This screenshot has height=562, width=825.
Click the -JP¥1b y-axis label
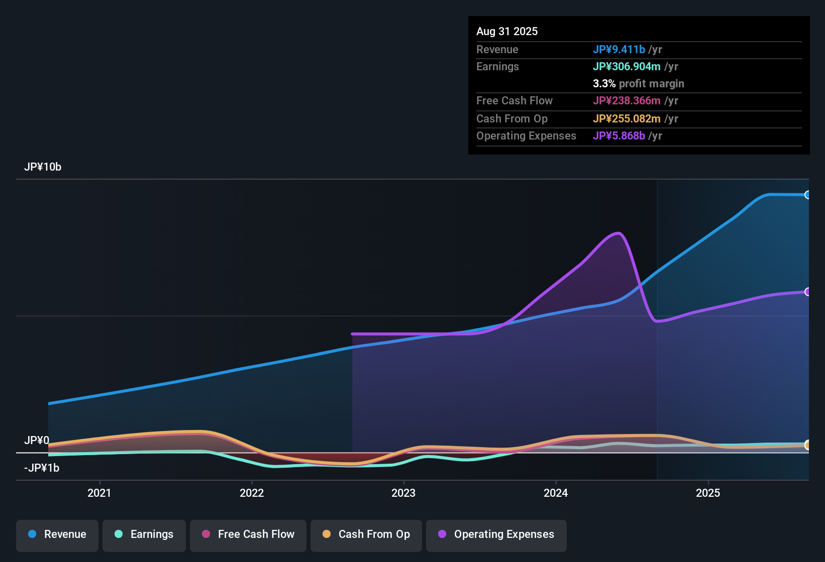click(x=42, y=468)
